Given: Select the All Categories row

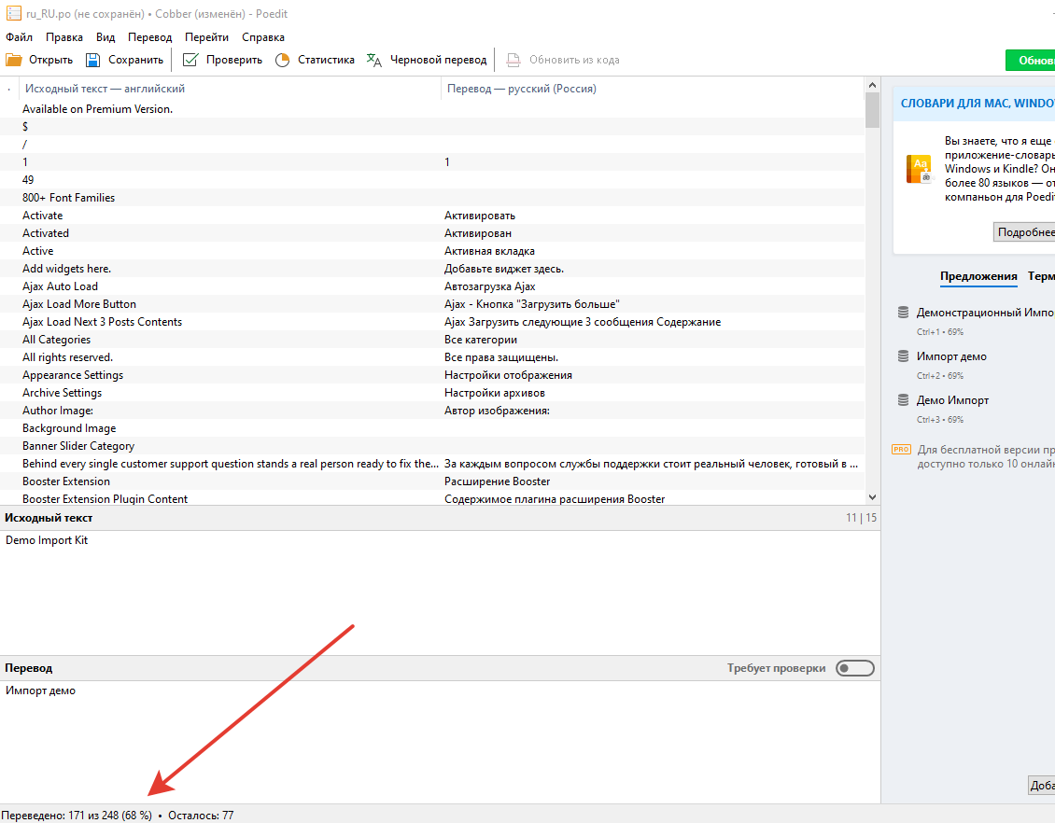Looking at the screenshot, I should pyautogui.click(x=432, y=340).
